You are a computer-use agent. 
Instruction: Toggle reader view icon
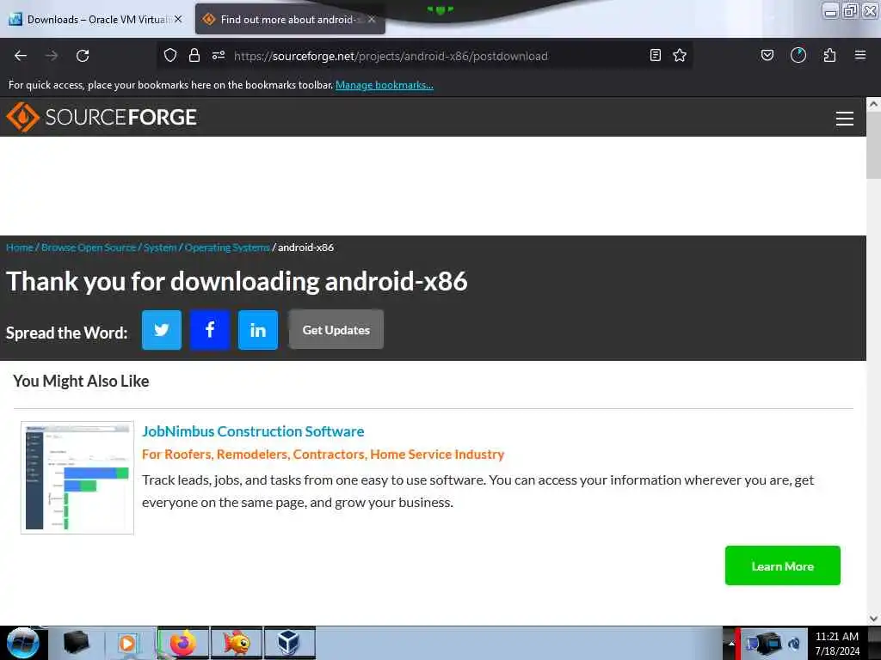tap(655, 55)
